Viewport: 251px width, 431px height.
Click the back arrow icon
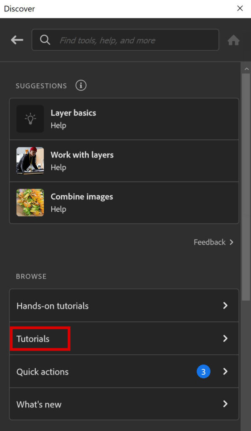tap(17, 40)
